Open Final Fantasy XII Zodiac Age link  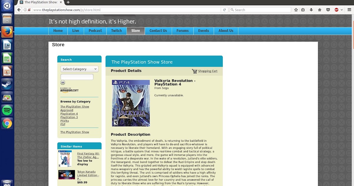click(x=88, y=155)
